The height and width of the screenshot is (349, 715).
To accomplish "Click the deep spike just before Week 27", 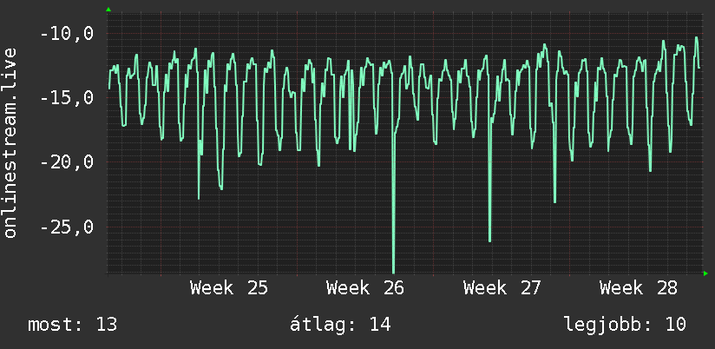I will [x=489, y=238].
